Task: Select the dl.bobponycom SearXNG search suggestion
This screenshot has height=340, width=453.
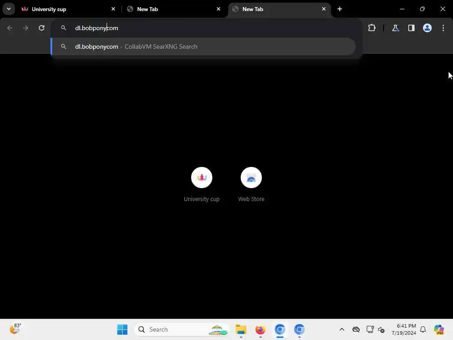Action: (203, 46)
